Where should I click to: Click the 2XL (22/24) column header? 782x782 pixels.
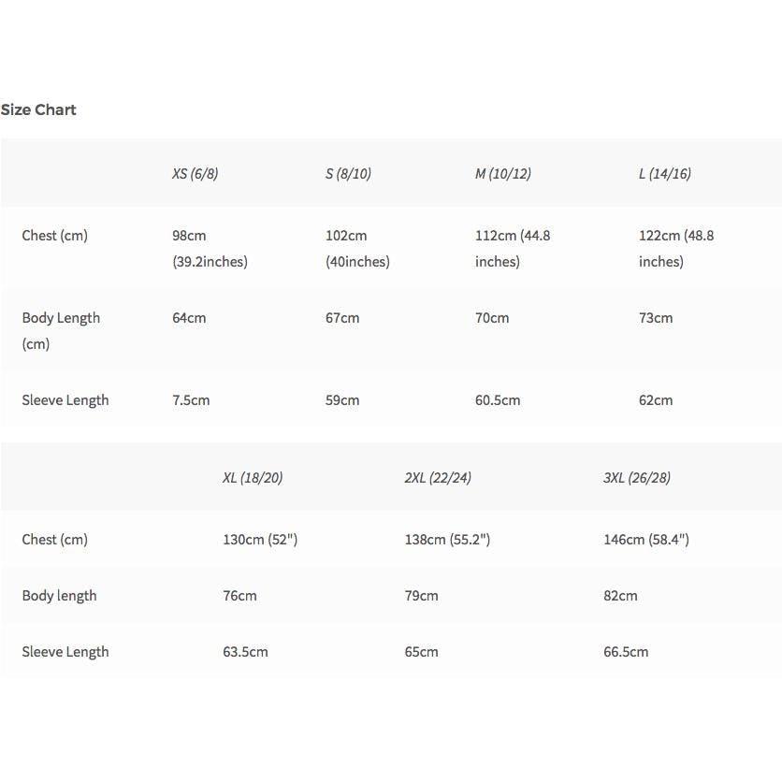coord(438,478)
